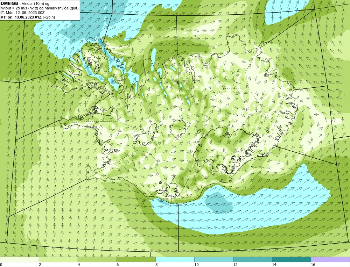
Task: Click the legend value label 2
Action: coord(40,265)
